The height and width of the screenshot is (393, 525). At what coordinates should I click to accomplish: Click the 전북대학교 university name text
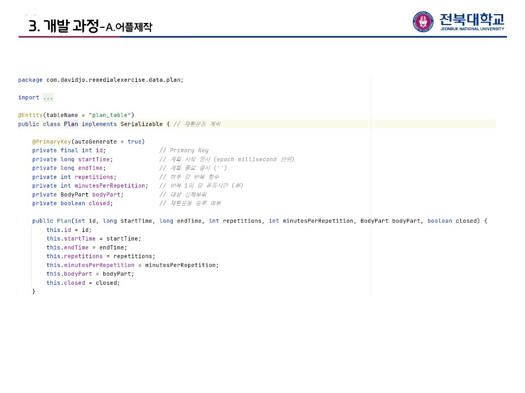click(471, 19)
